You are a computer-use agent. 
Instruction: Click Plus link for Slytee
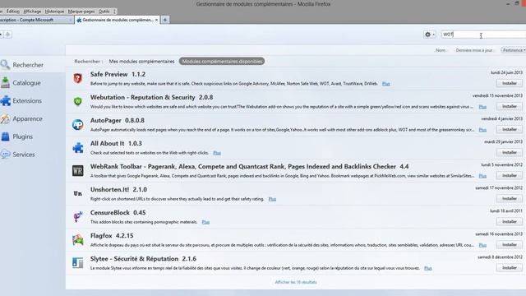(427, 268)
